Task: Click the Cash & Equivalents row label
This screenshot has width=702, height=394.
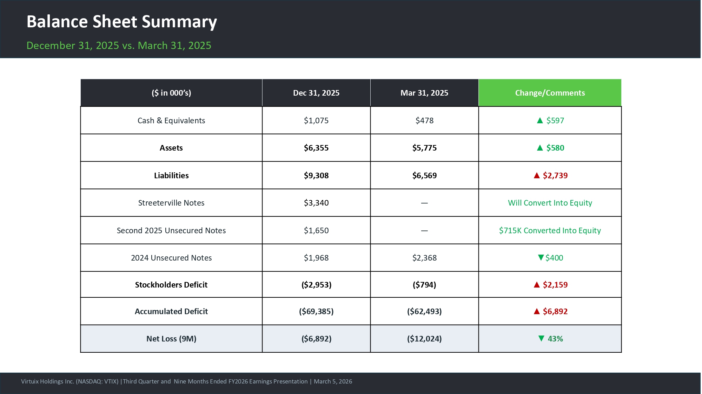Action: tap(171, 121)
